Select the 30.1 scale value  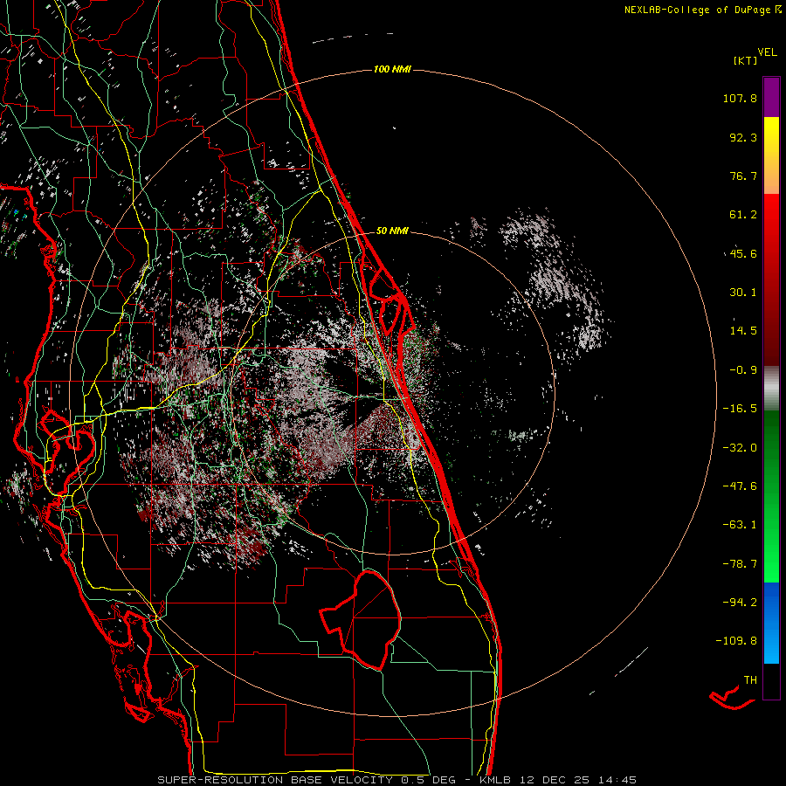(x=743, y=293)
